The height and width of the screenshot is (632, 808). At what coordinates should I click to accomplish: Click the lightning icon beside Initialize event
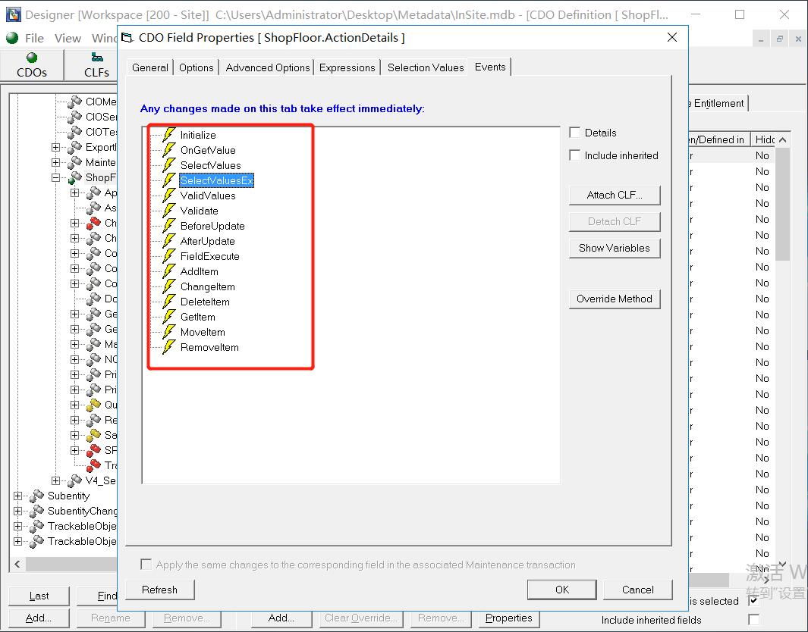tap(169, 135)
